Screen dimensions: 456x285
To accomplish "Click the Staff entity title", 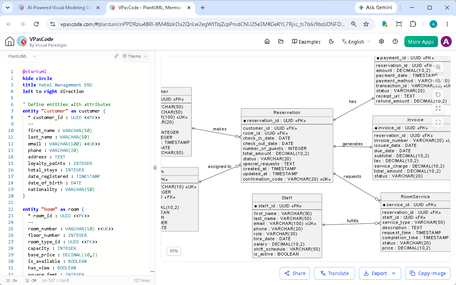I will 287,198.
